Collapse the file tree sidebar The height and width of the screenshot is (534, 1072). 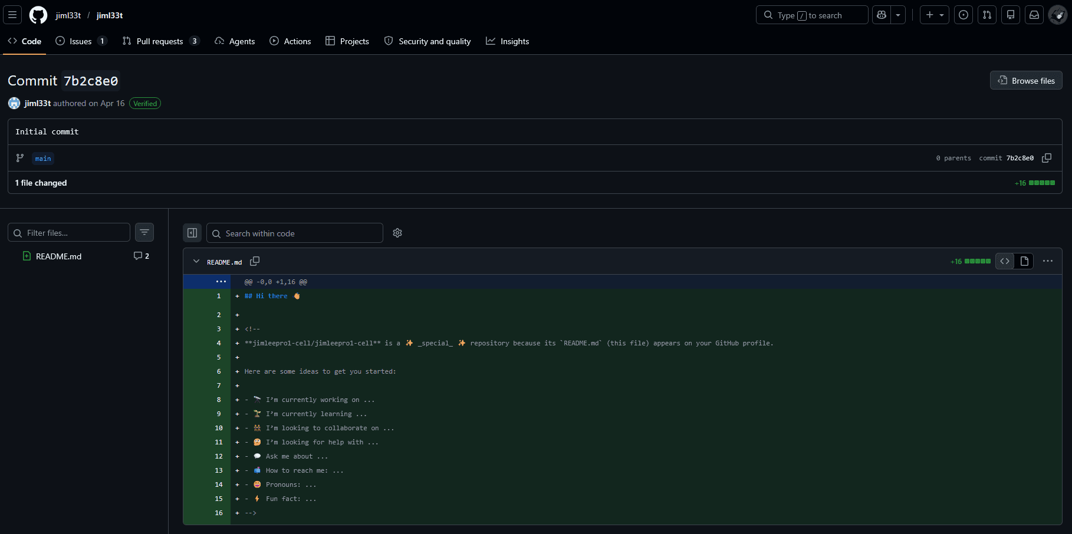pos(192,233)
